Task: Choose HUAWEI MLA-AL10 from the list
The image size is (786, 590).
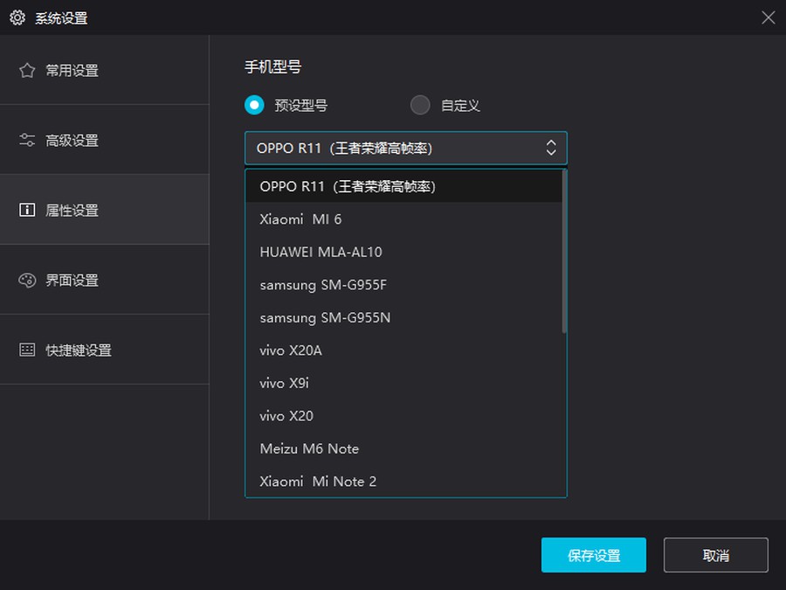Action: pyautogui.click(x=321, y=252)
